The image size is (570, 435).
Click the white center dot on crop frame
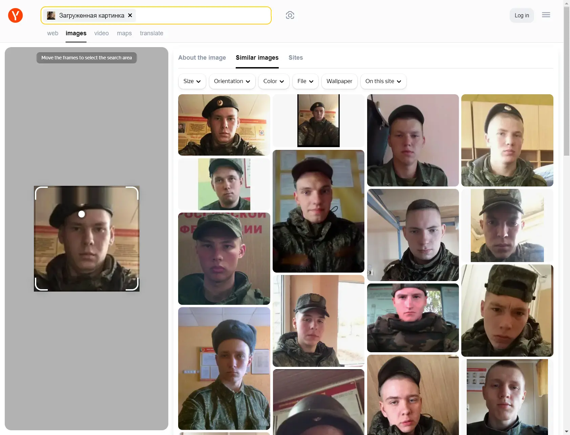82,214
